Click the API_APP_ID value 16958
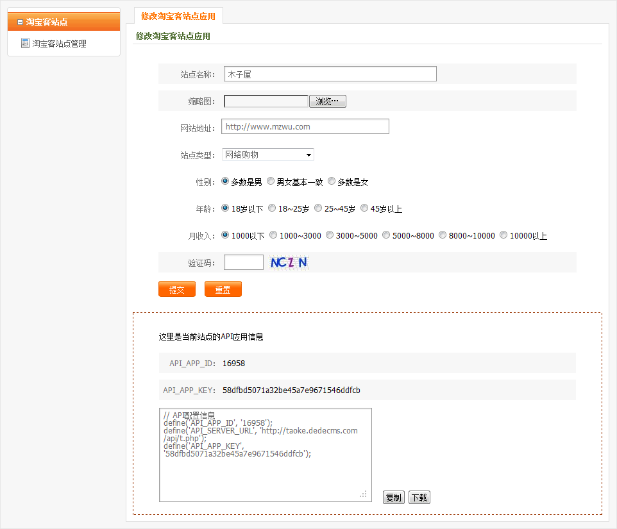This screenshot has height=529, width=617. 233,364
